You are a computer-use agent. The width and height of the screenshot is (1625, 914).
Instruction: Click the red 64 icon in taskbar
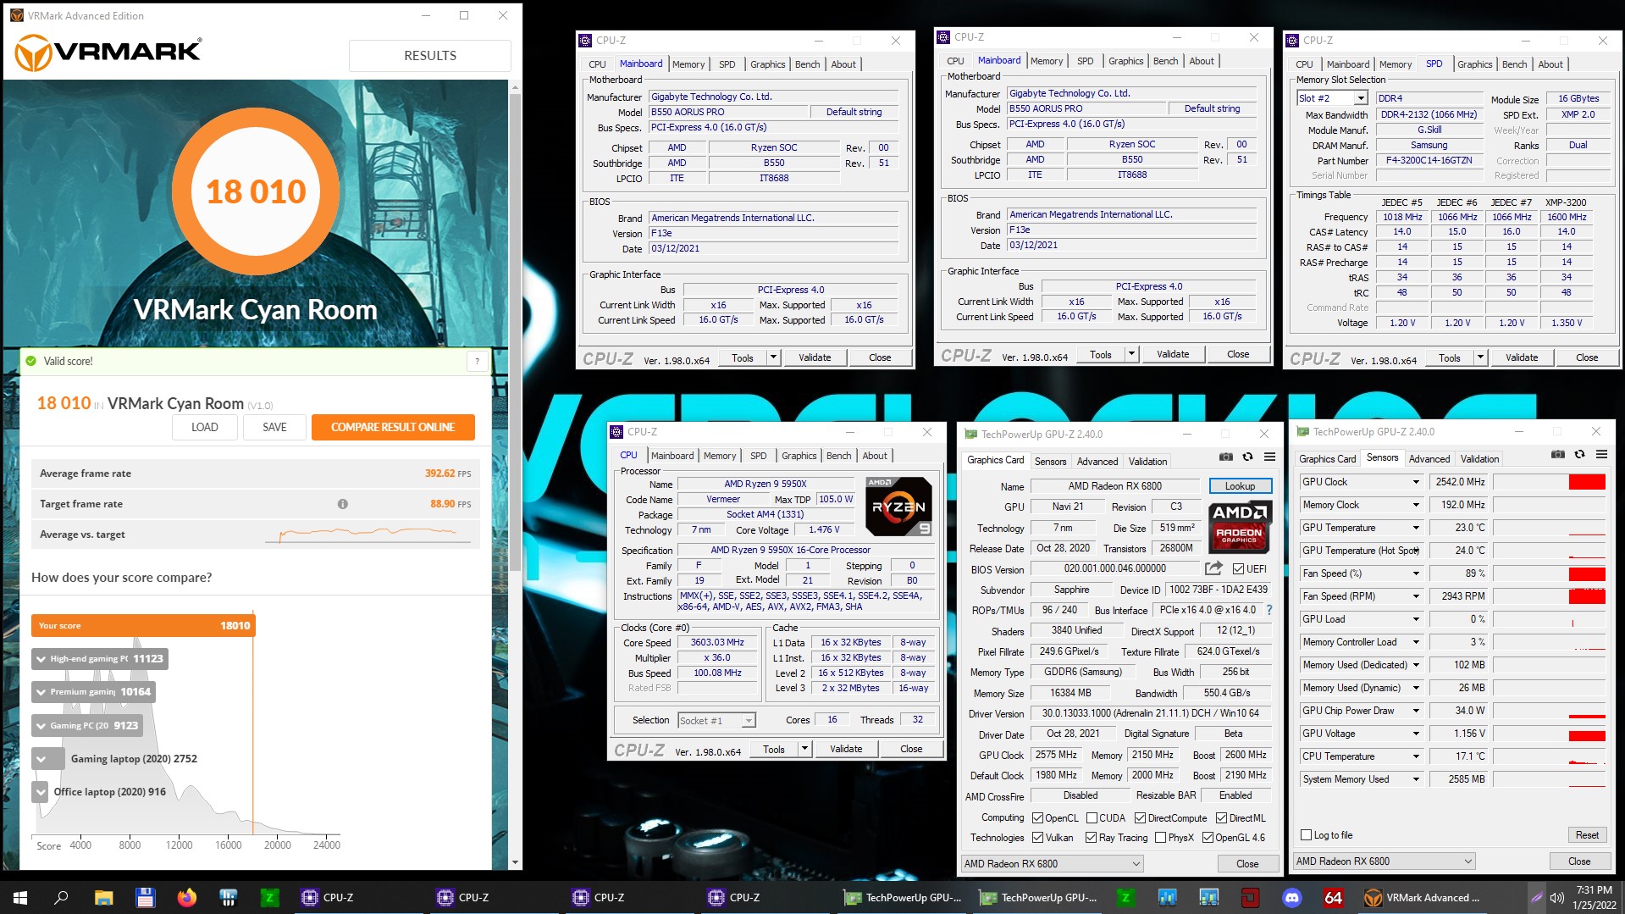pyautogui.click(x=1333, y=897)
